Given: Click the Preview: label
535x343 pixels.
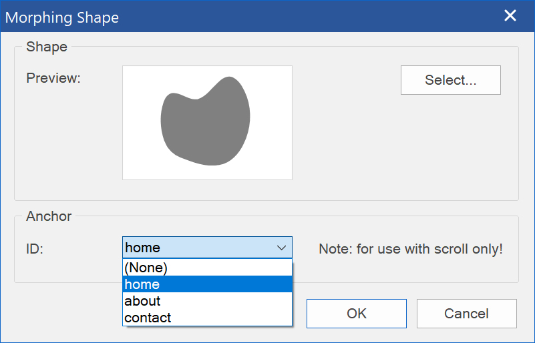Looking at the screenshot, I should (x=53, y=78).
